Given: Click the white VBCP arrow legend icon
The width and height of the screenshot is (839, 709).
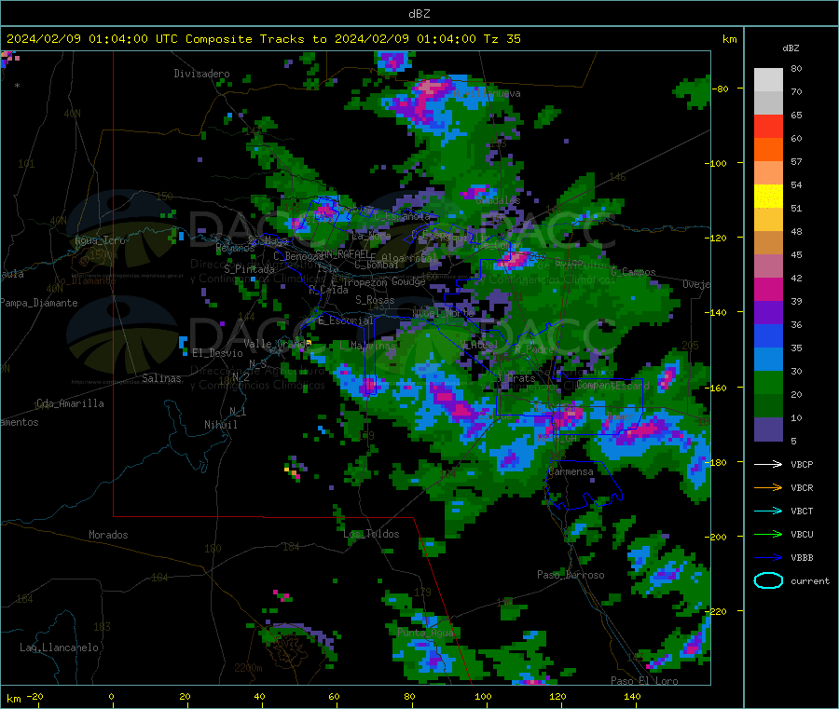Looking at the screenshot, I should pos(768,464).
